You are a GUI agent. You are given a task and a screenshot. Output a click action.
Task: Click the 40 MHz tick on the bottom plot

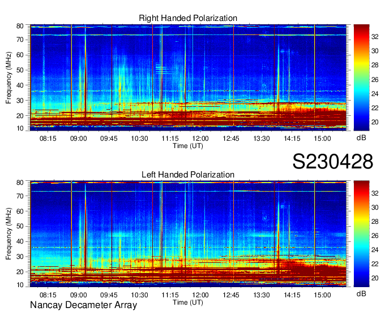(x=20, y=242)
